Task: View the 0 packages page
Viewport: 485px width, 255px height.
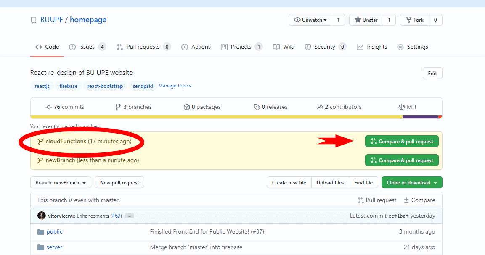Action: click(x=202, y=107)
